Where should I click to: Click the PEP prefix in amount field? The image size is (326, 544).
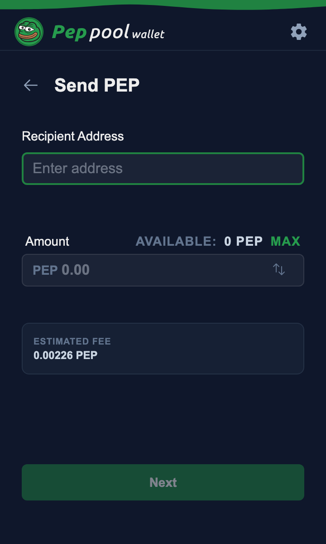click(x=45, y=270)
